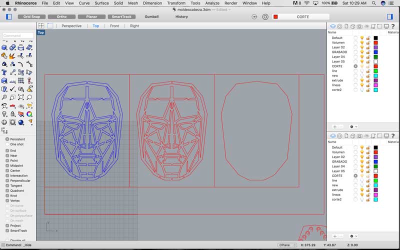
Task: Open gear options menu in lower panel
Action: click(x=353, y=236)
